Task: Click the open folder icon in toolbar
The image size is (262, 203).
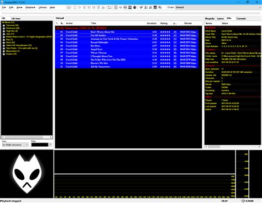Action: click(109, 7)
